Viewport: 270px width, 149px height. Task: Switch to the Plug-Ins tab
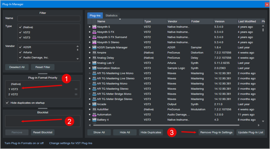95,15
